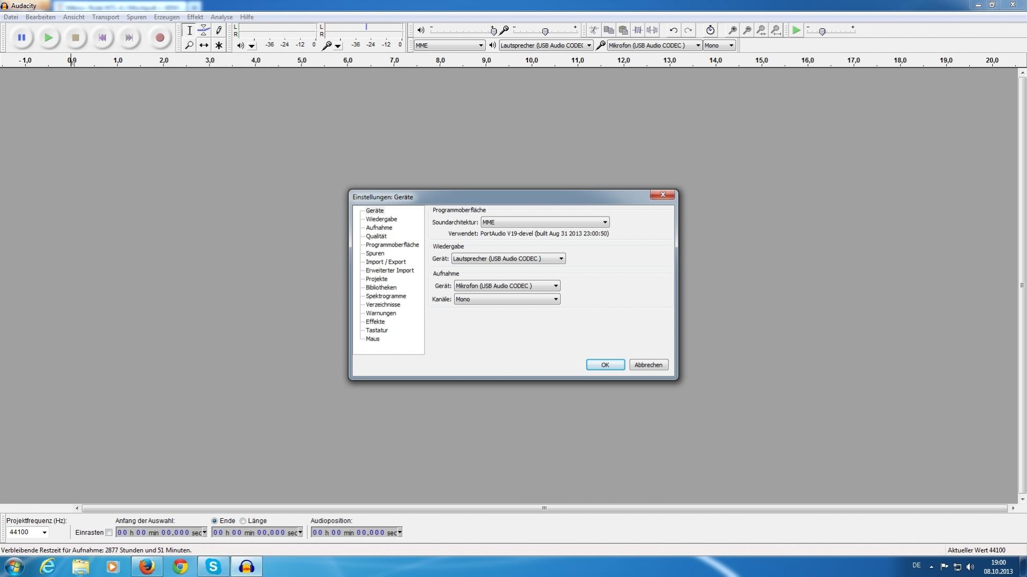This screenshot has height=577, width=1027.
Task: Open the Datei menu
Action: click(x=11, y=17)
